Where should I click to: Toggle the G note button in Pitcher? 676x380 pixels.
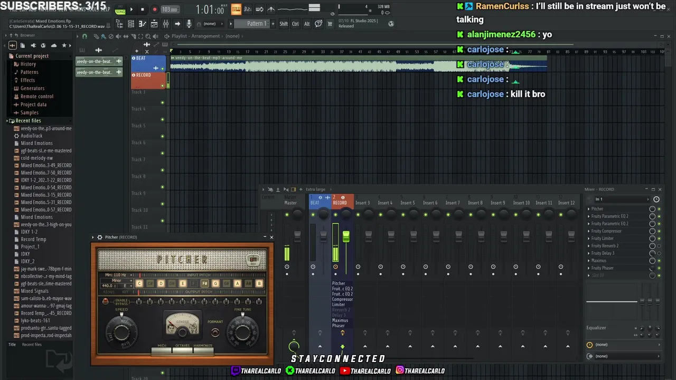tap(215, 283)
